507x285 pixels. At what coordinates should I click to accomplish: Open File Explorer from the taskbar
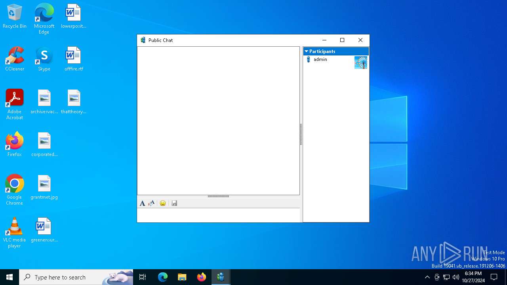pos(182,277)
